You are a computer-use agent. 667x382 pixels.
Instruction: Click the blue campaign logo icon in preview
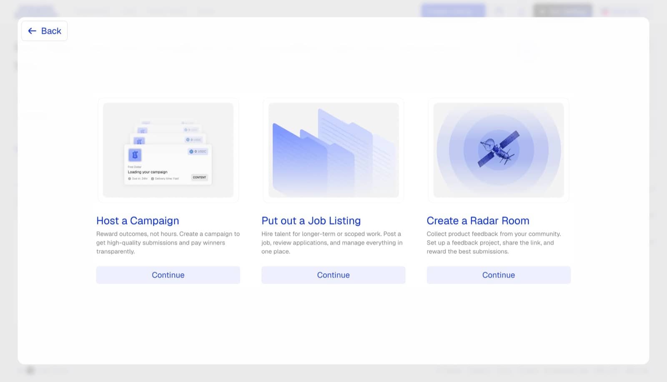tap(135, 155)
